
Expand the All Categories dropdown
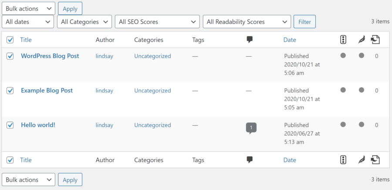click(x=84, y=22)
